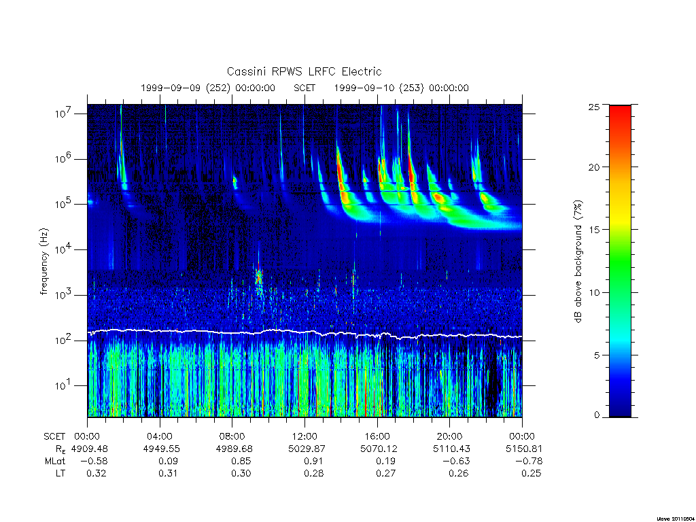
Task: Click the 'LT' row label
Action: click(60, 474)
